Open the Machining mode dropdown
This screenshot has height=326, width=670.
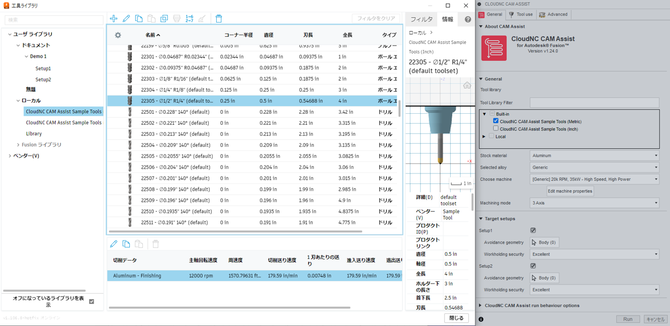coord(594,203)
